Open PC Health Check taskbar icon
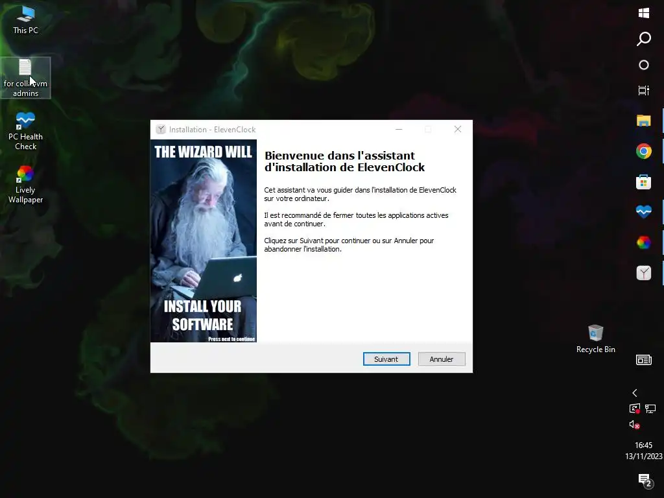 click(644, 211)
